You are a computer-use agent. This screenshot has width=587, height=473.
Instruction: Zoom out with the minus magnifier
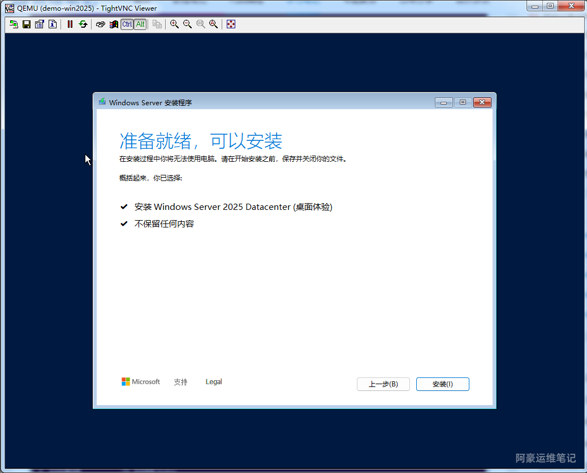pyautogui.click(x=187, y=24)
